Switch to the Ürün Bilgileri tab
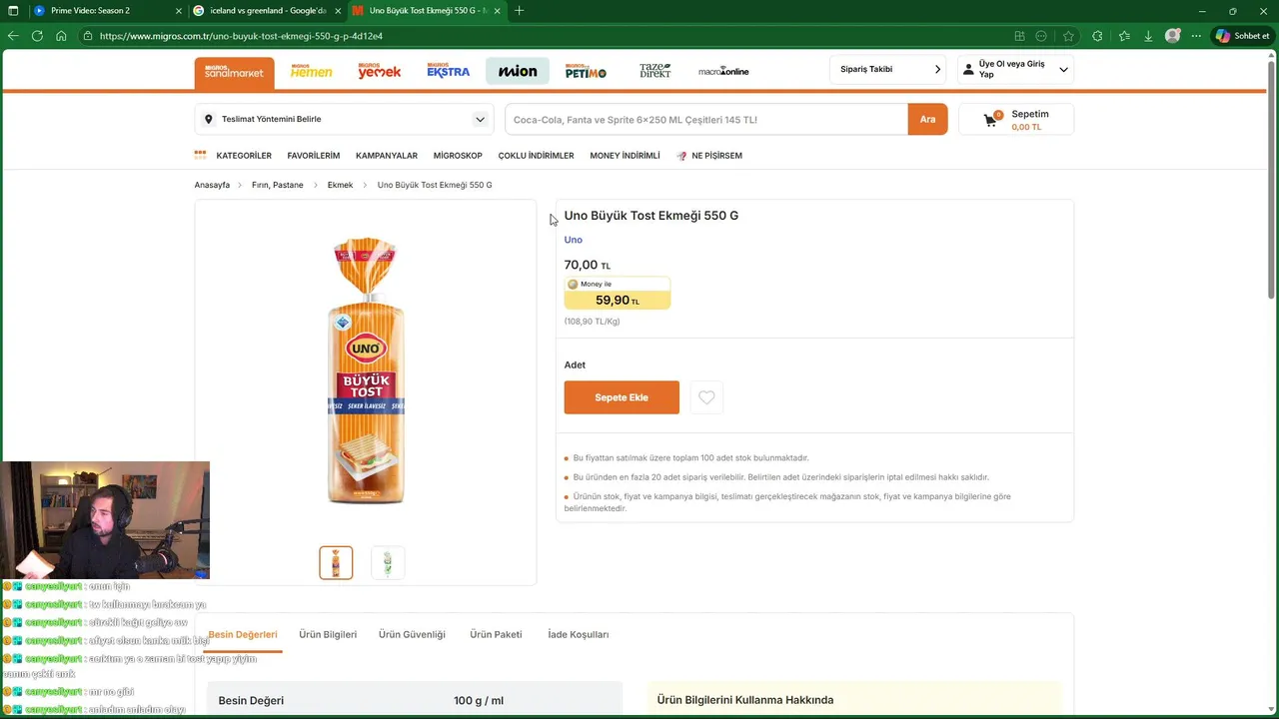Image resolution: width=1279 pixels, height=719 pixels. coord(328,634)
